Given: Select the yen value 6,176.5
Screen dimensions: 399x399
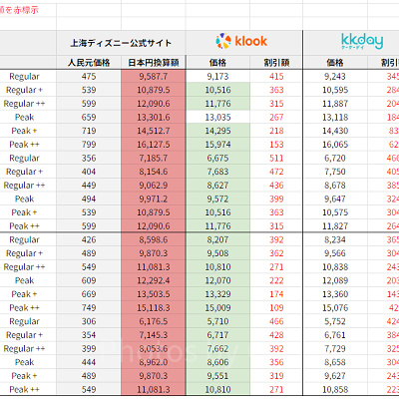Looking at the screenshot, I should pyautogui.click(x=154, y=322).
